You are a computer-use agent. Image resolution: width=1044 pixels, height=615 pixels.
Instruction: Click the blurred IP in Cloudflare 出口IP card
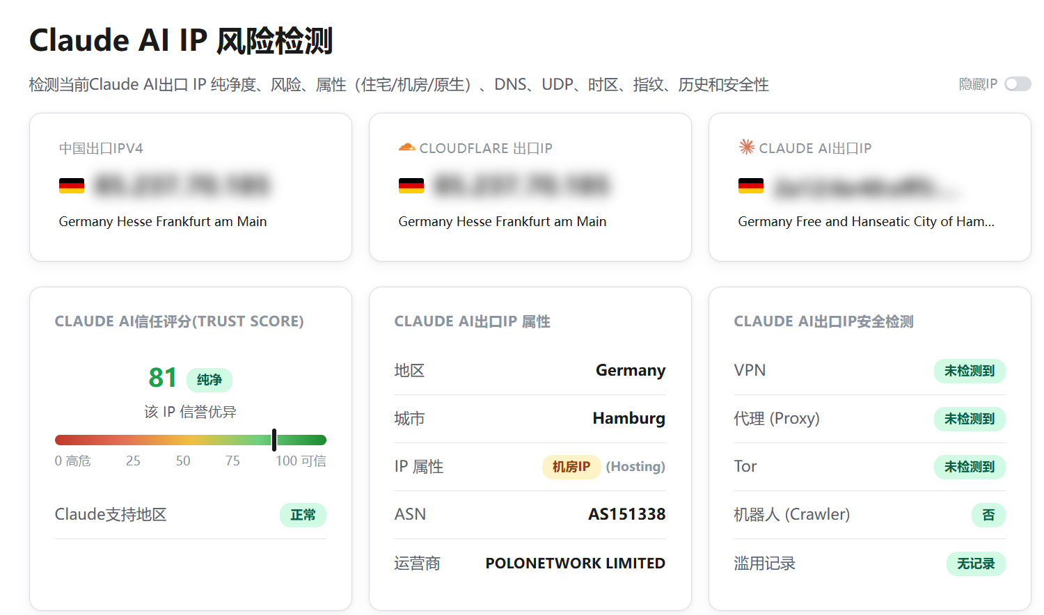pyautogui.click(x=521, y=185)
